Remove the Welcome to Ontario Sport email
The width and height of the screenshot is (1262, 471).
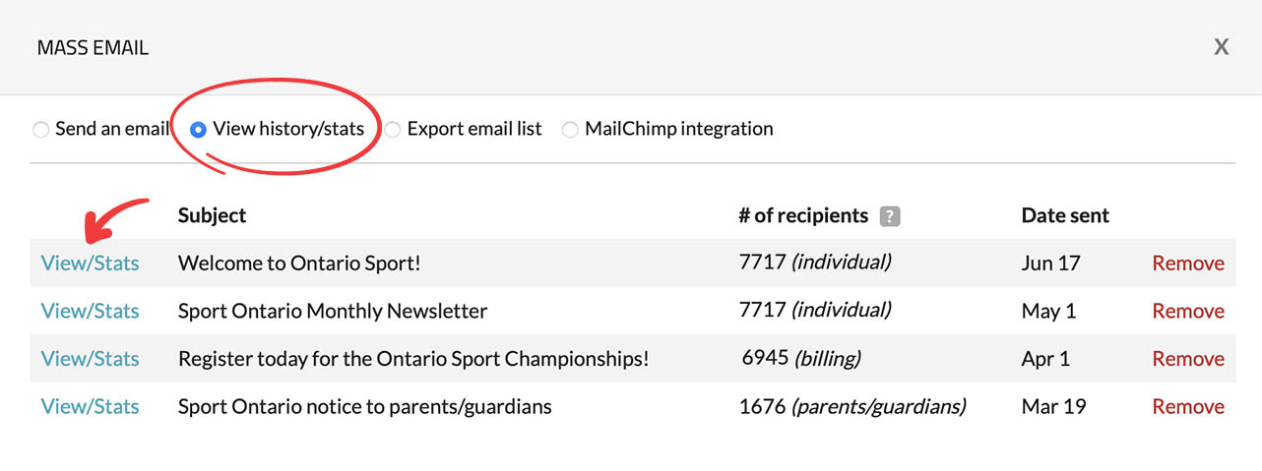(x=1188, y=264)
